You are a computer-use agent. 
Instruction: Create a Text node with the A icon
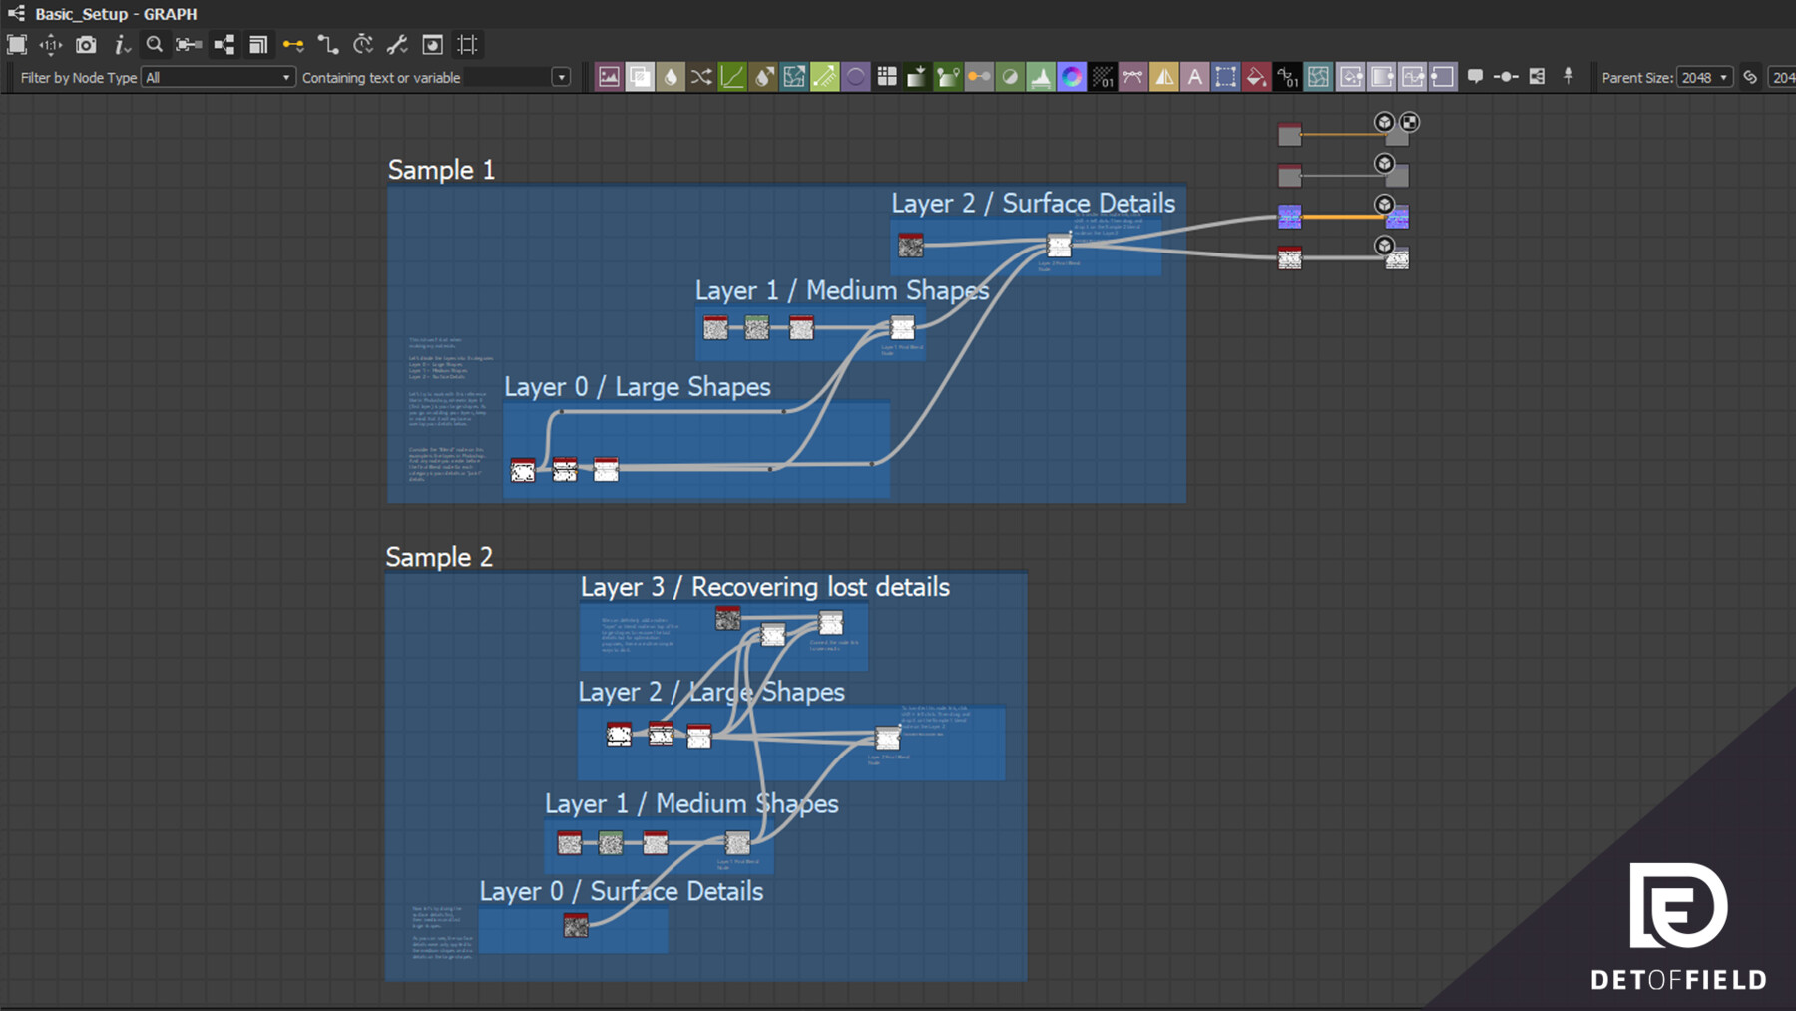point(1195,77)
